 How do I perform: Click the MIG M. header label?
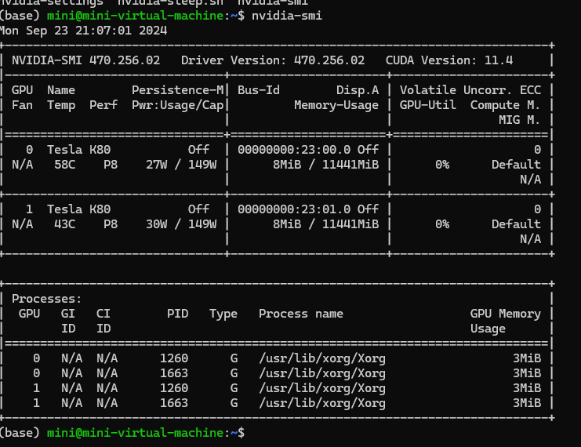(x=520, y=120)
